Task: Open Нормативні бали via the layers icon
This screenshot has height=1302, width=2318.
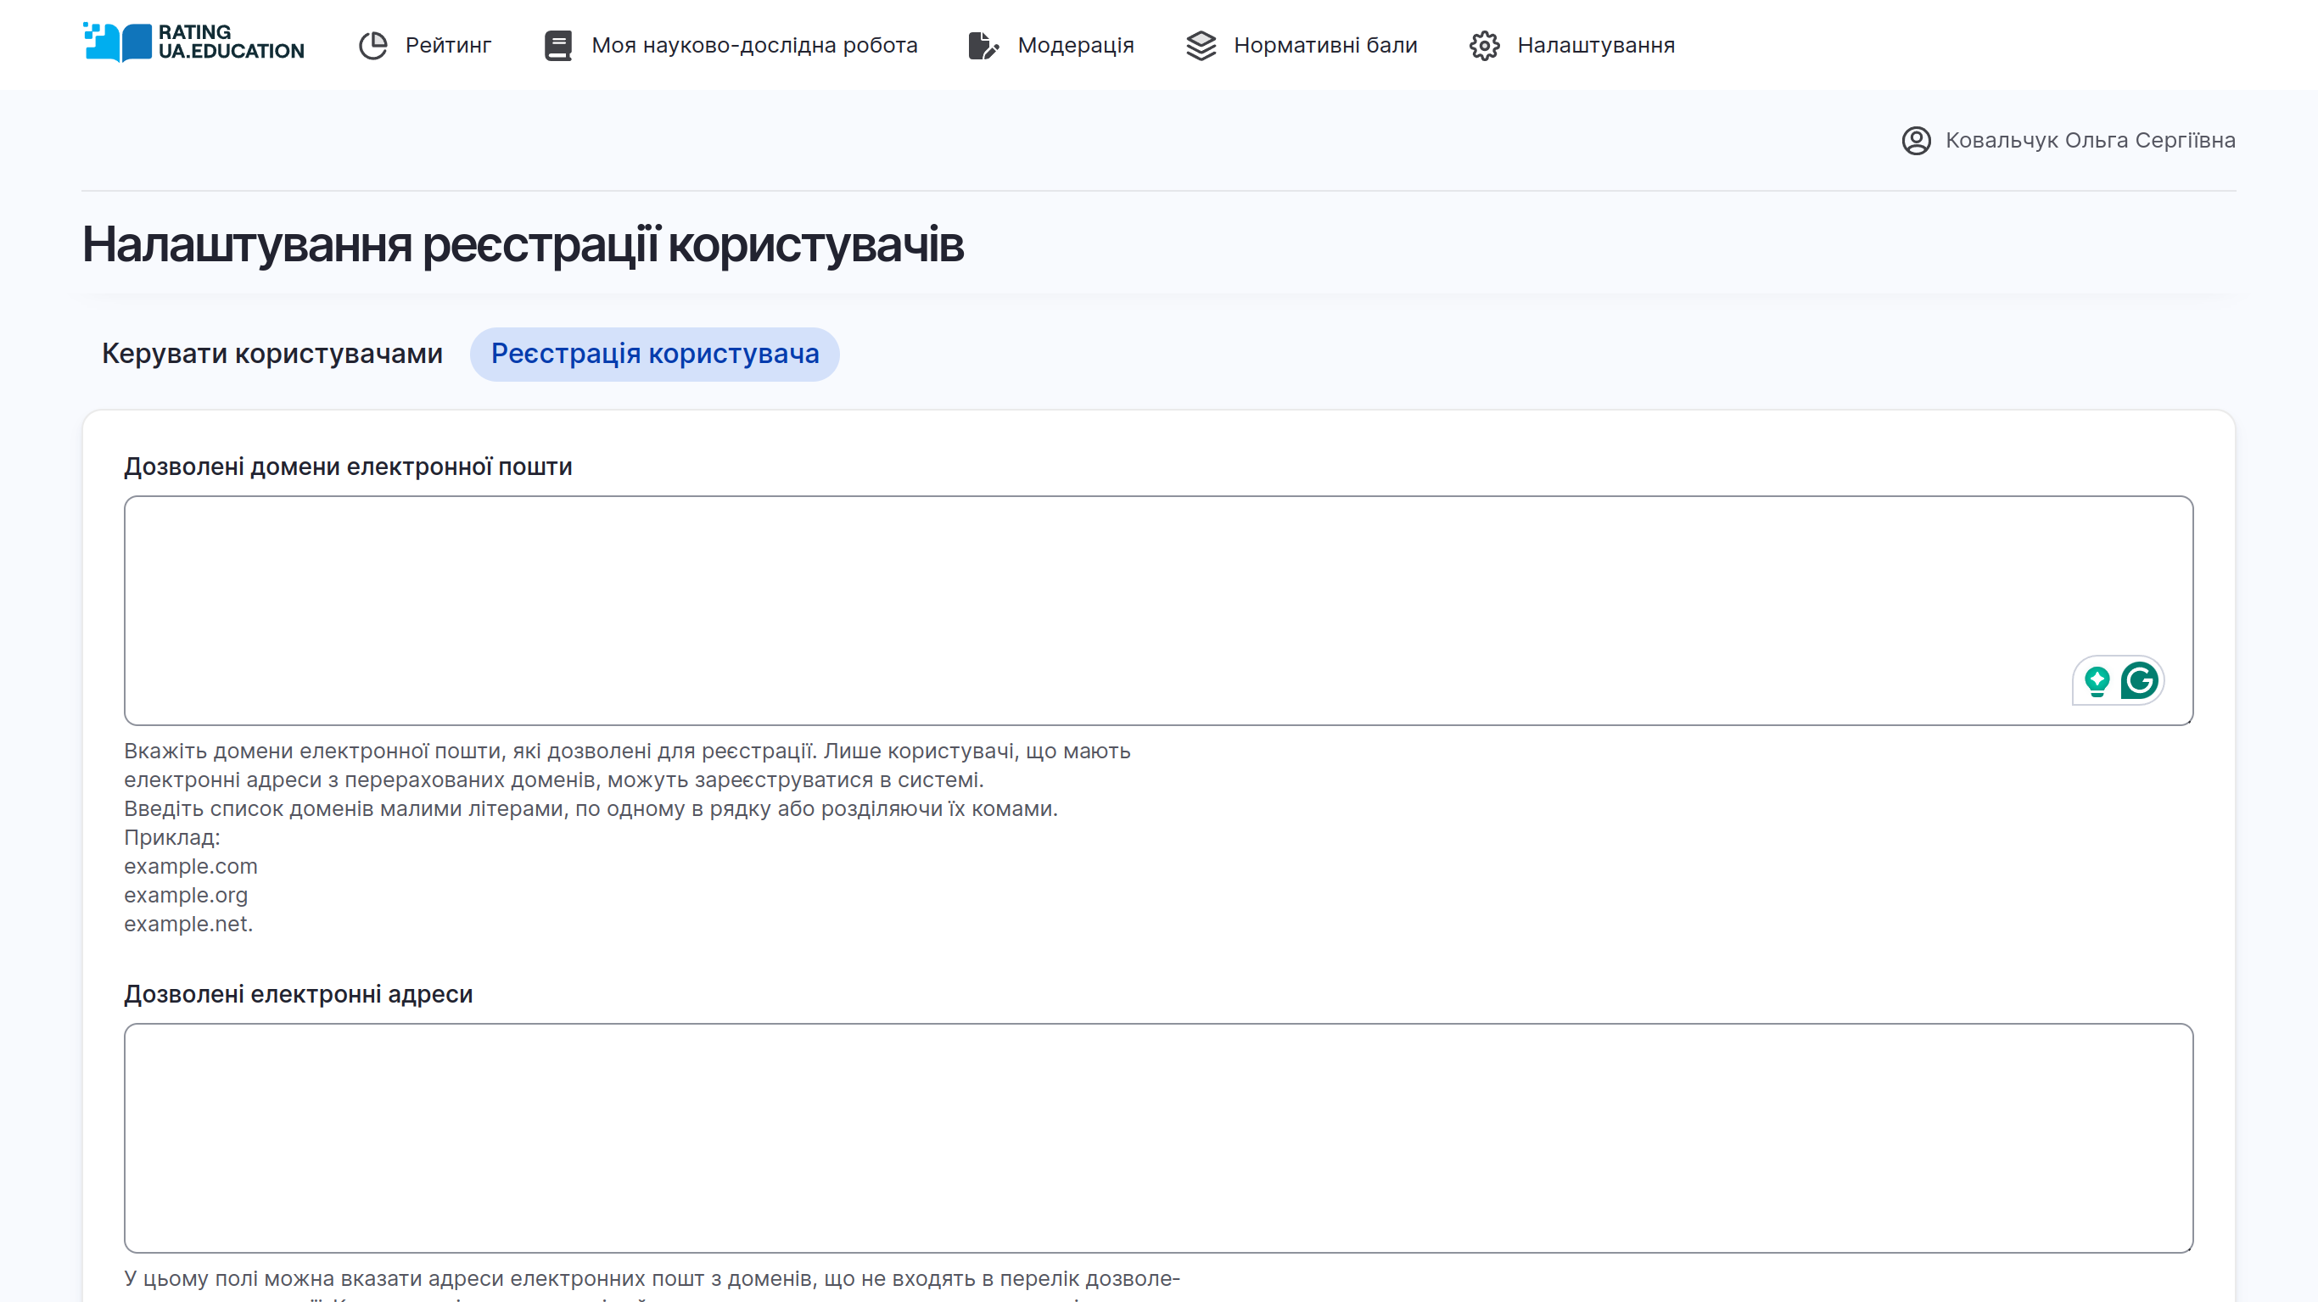Action: tap(1201, 44)
